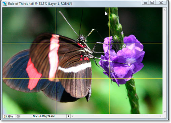Click the Photoshop document icon in title bar
This screenshot has width=171, height=123.
pyautogui.click(x=5, y=4)
